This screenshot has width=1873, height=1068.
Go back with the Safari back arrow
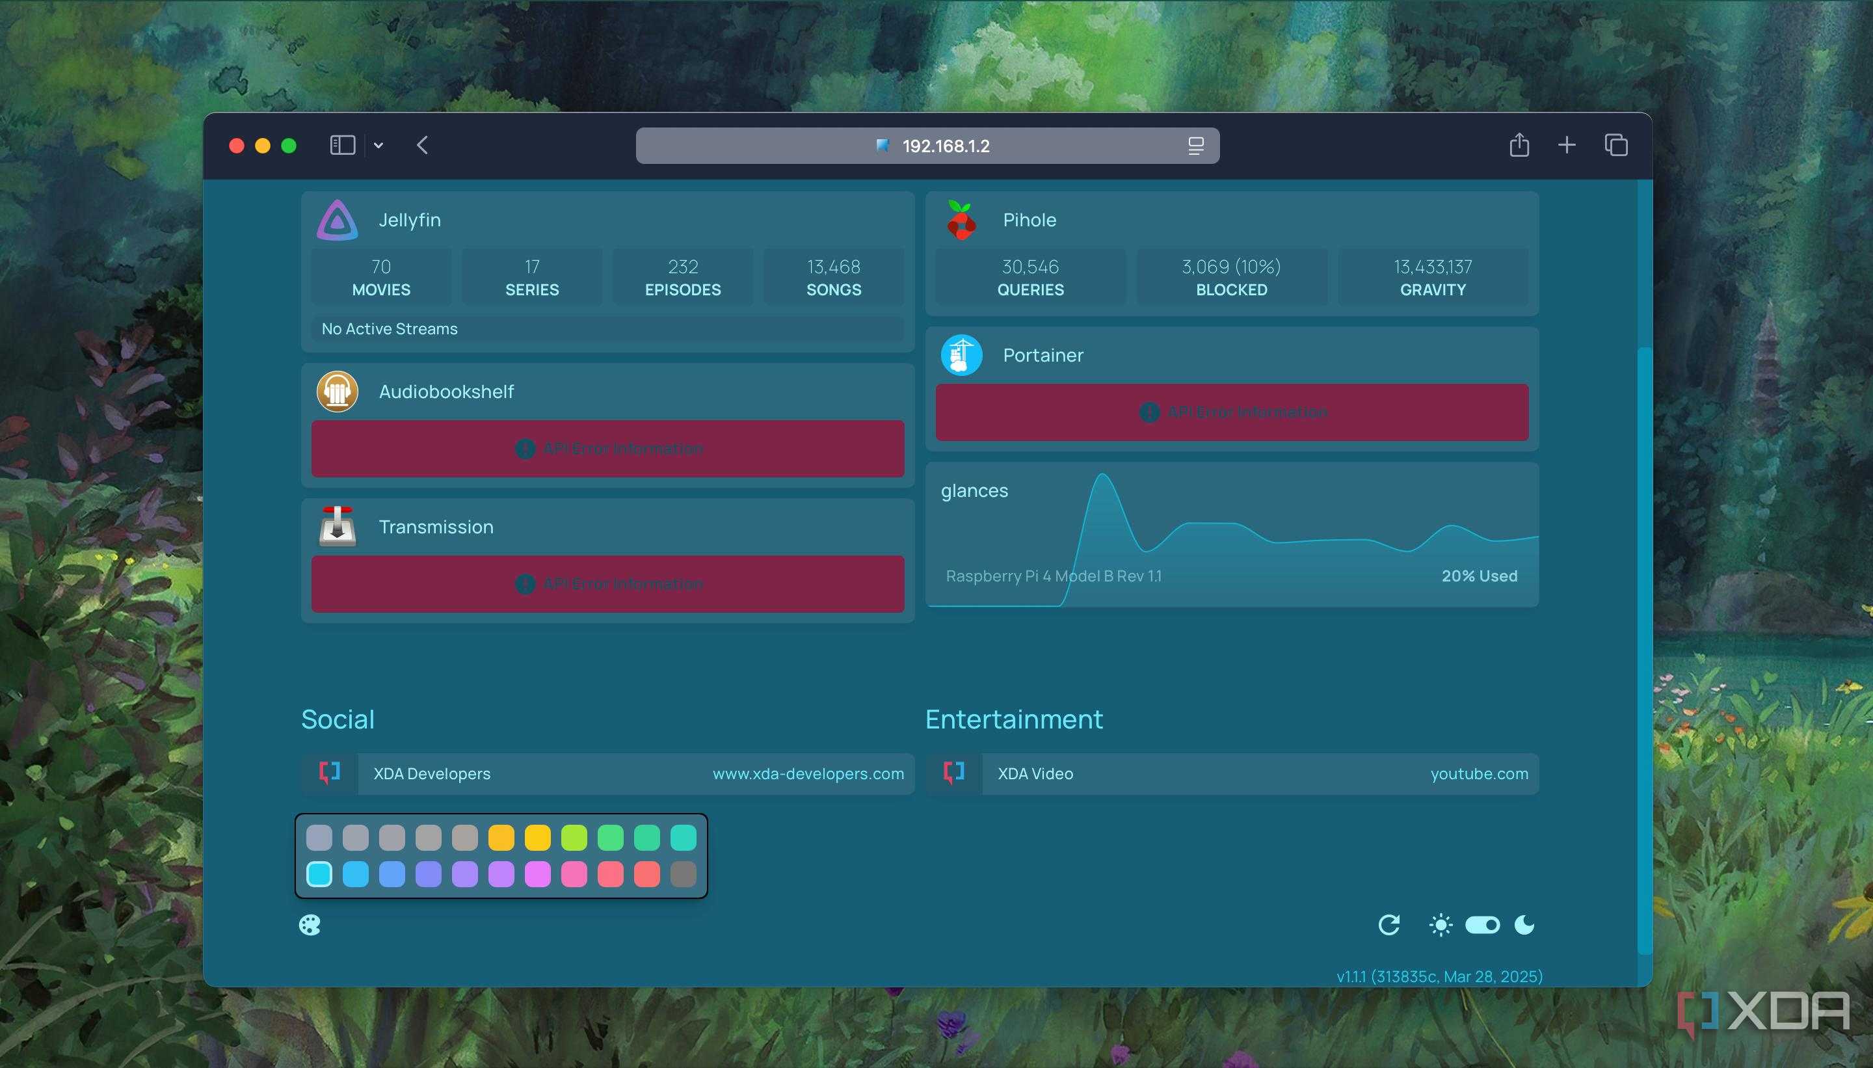[x=423, y=145]
